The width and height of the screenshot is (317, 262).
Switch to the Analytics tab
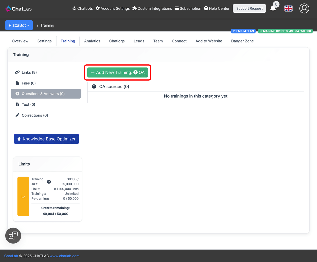point(92,41)
